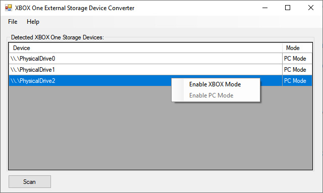Click the PC Mode cell for PhysicalDrive2

click(297, 81)
